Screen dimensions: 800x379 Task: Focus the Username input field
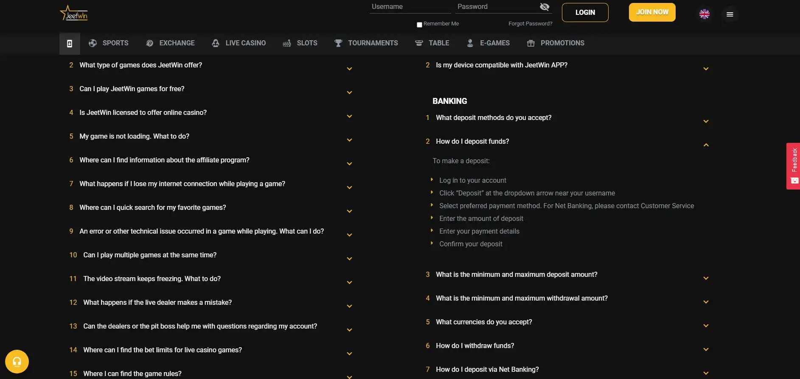pyautogui.click(x=410, y=7)
